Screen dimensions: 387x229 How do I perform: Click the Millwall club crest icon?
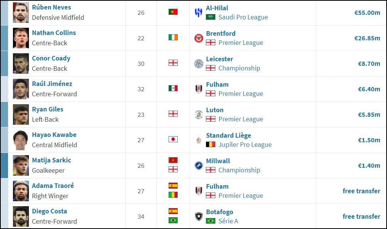click(199, 165)
